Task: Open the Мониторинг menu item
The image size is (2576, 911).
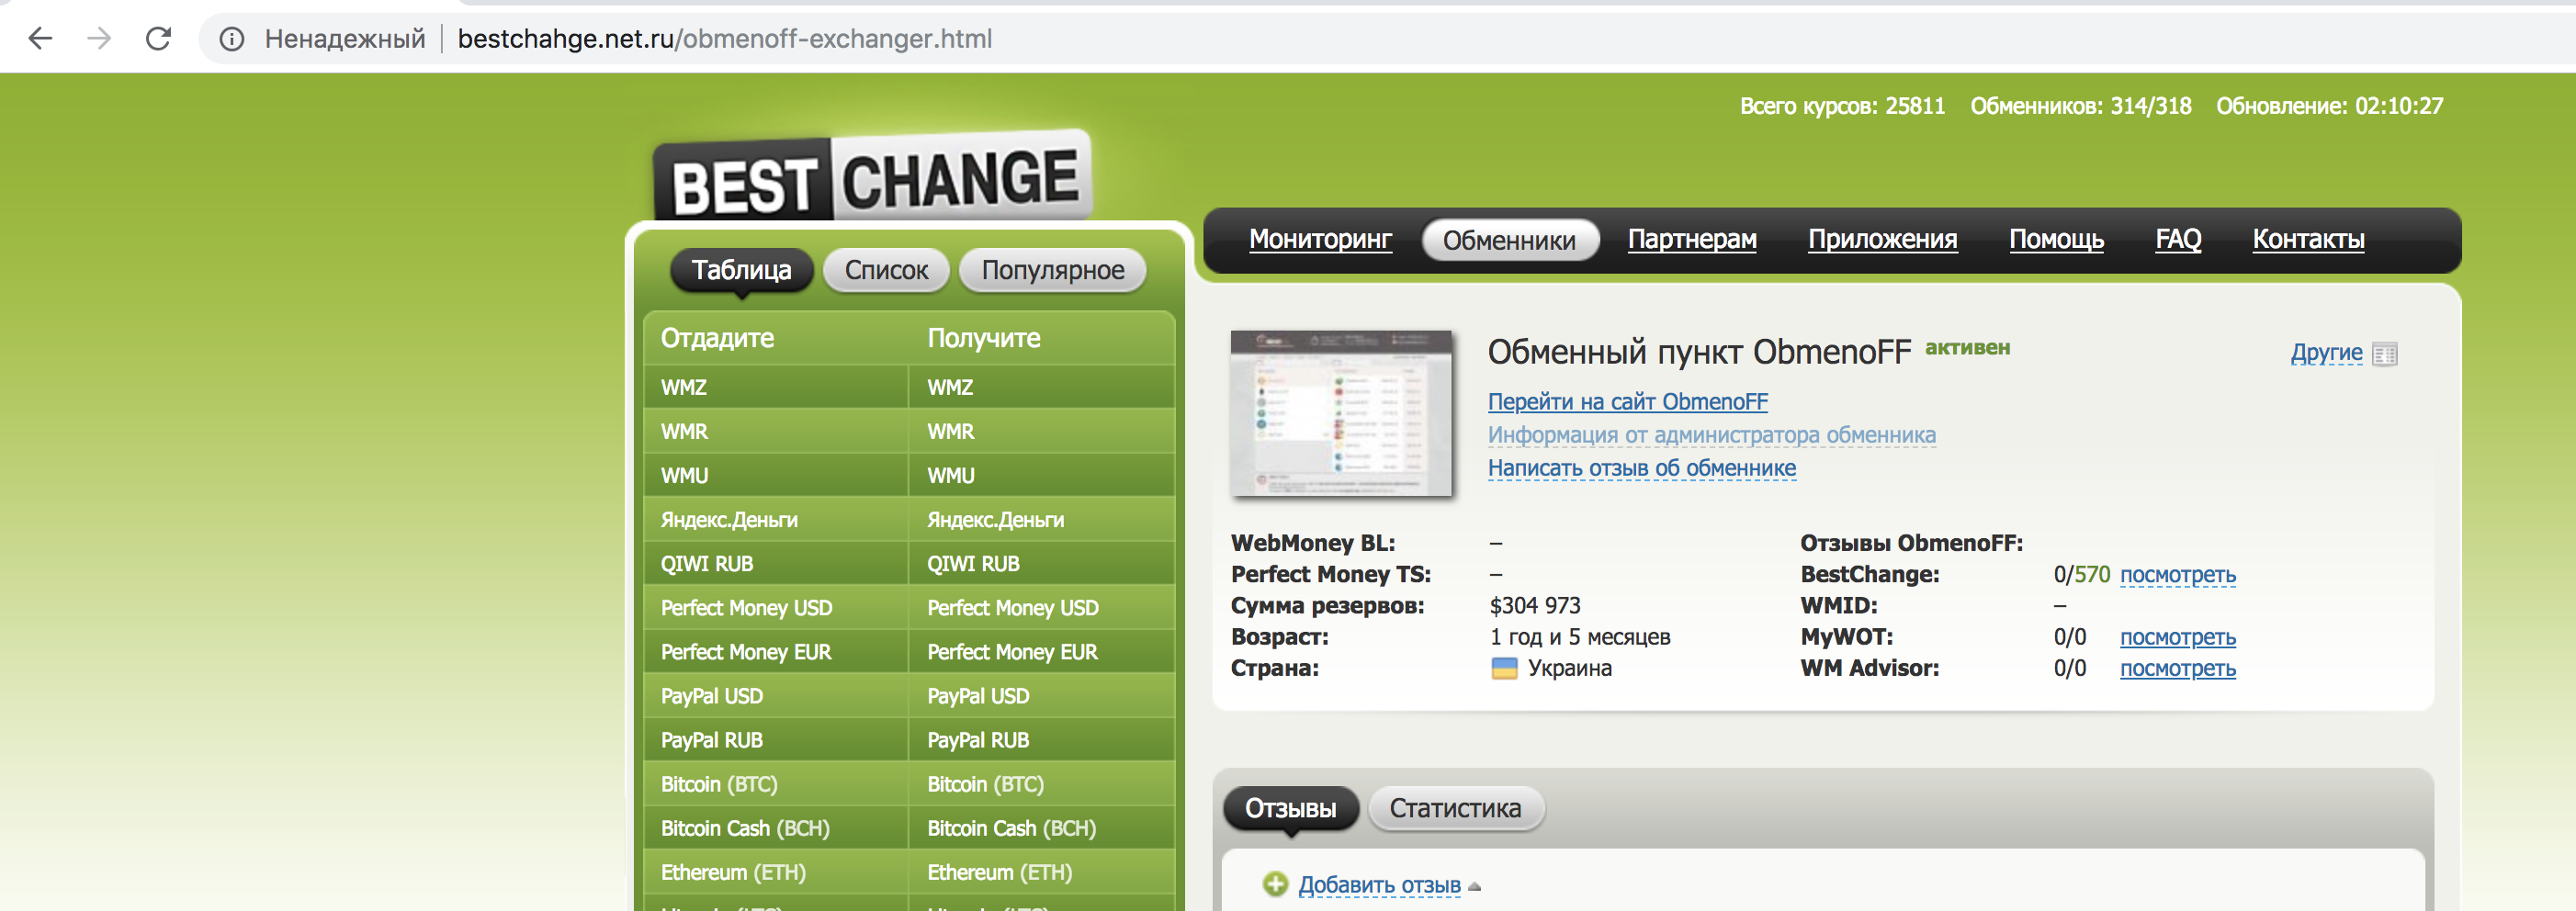Action: 1320,239
